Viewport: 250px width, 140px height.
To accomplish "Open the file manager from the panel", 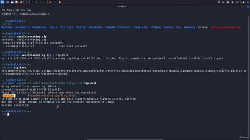I will click(x=12, y=2).
